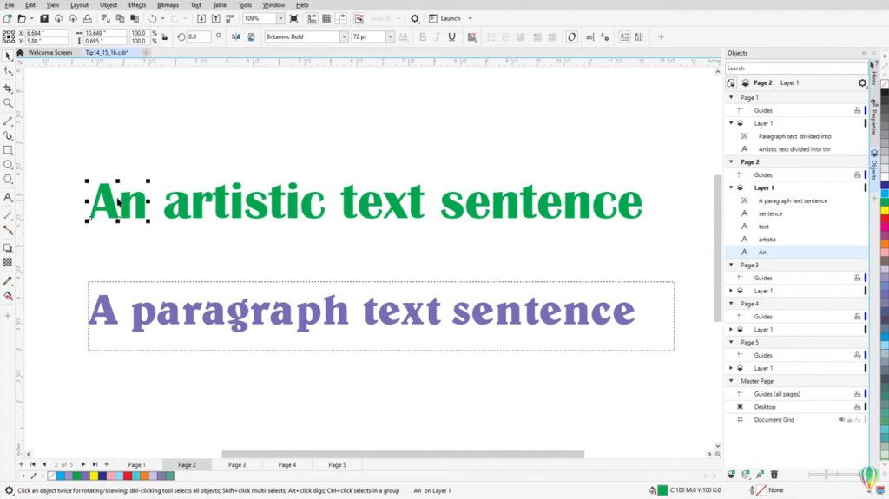Toggle Italic formatting
The height and width of the screenshot is (499, 889).
click(x=438, y=36)
